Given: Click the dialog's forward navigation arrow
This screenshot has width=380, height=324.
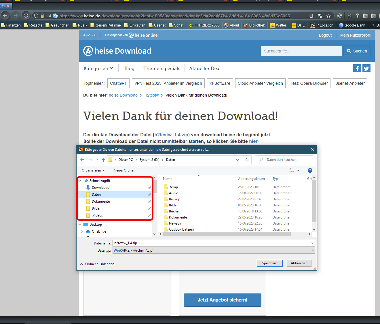Looking at the screenshot, I should pos(91,160).
